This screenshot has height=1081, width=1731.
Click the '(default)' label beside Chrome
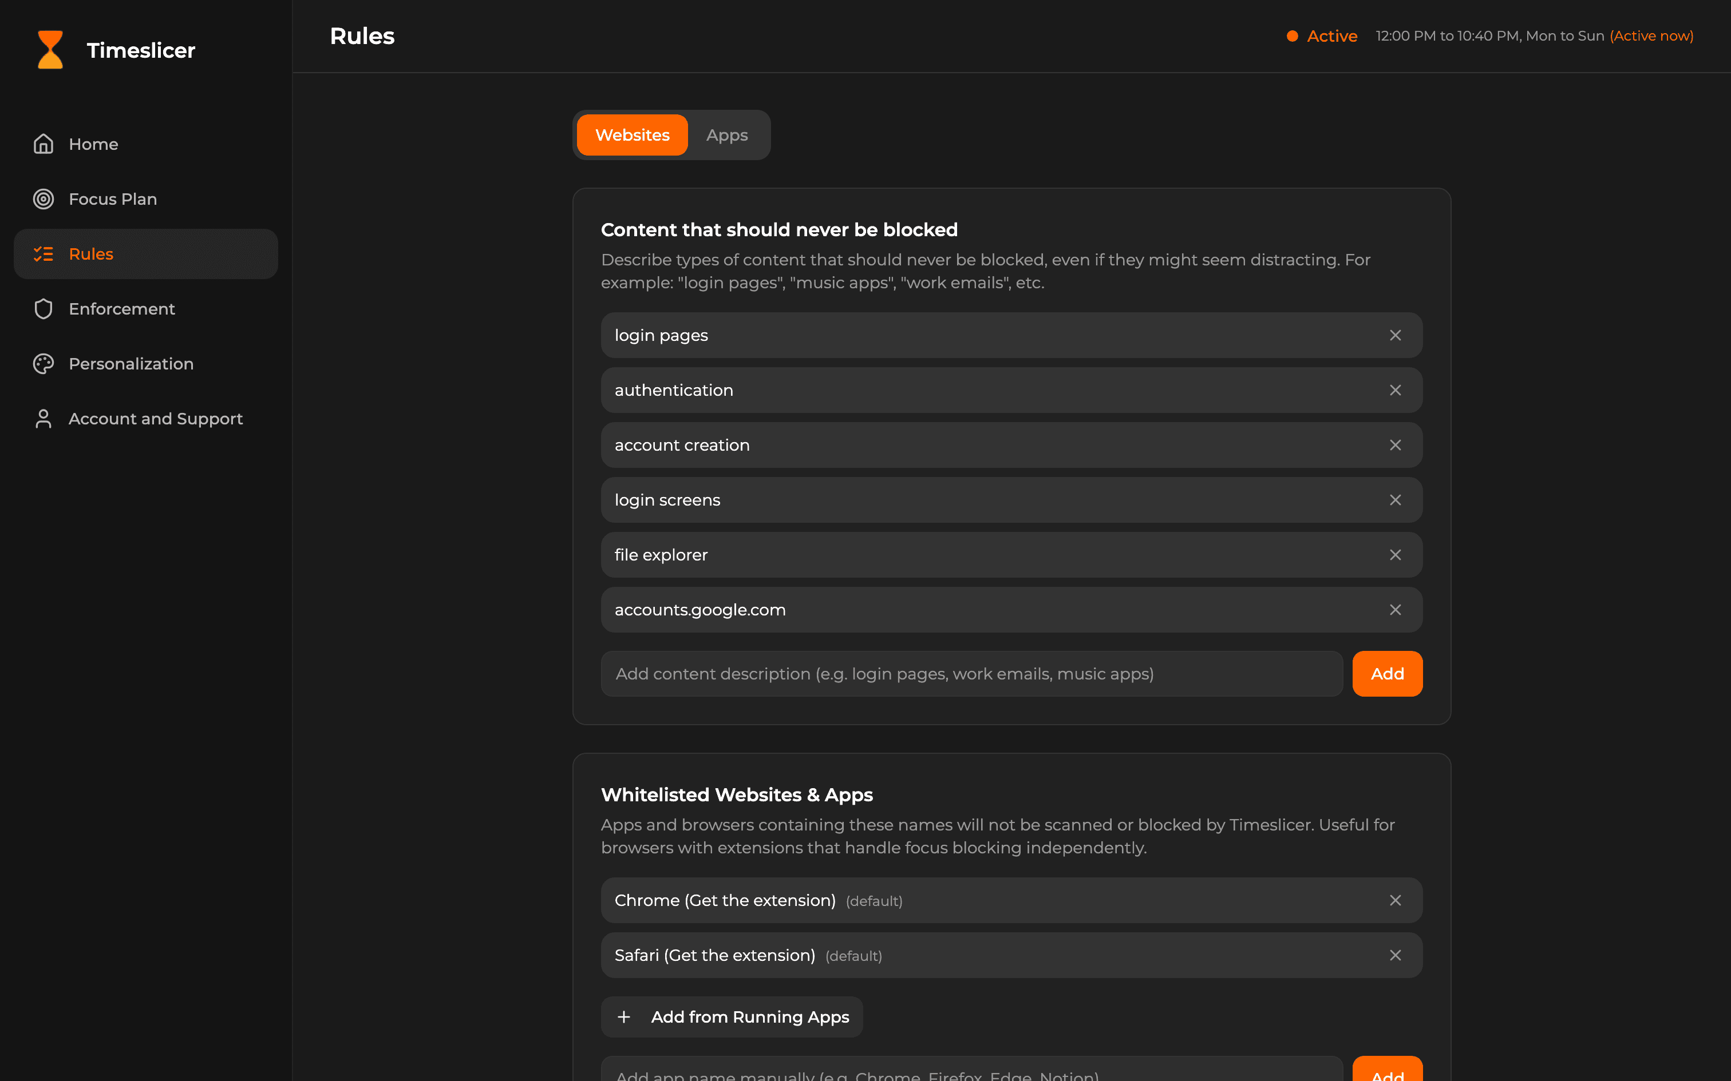[x=874, y=901]
